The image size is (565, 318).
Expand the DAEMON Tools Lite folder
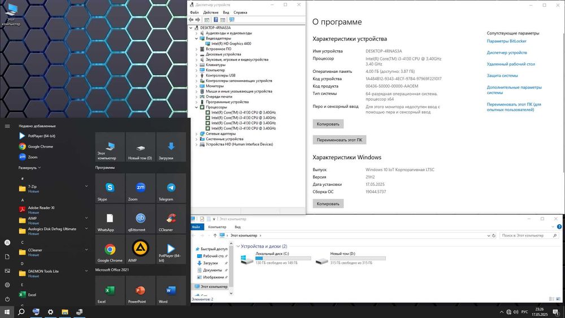coord(86,271)
